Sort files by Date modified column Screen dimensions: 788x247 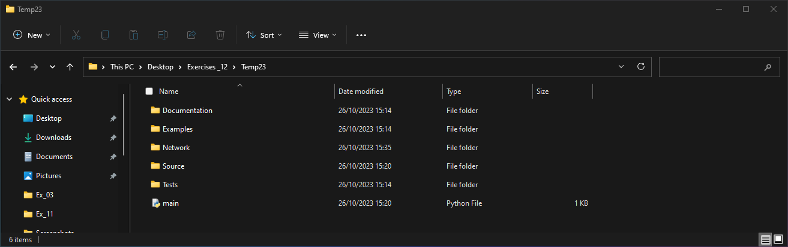tap(361, 92)
